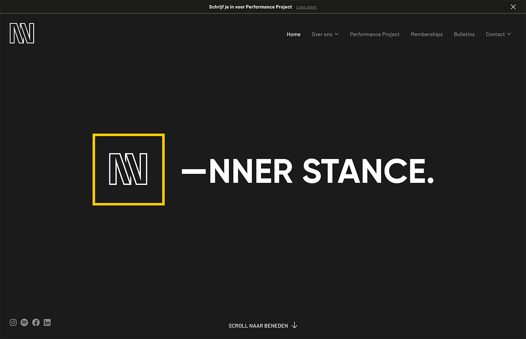The width and height of the screenshot is (526, 339).
Task: Click the Scroll naar beneden text
Action: coord(258,326)
